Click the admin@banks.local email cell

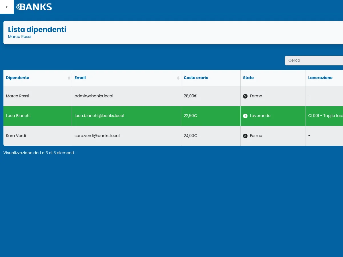pos(127,96)
